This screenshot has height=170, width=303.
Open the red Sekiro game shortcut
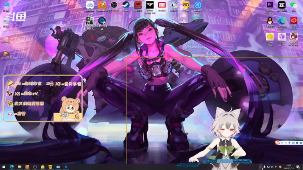(x=138, y=6)
